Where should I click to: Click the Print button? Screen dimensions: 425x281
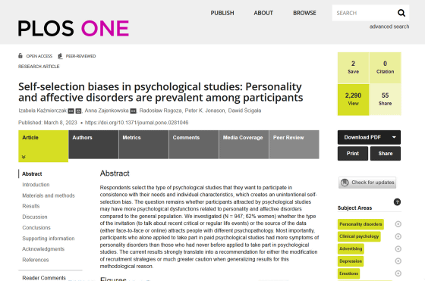point(353,153)
